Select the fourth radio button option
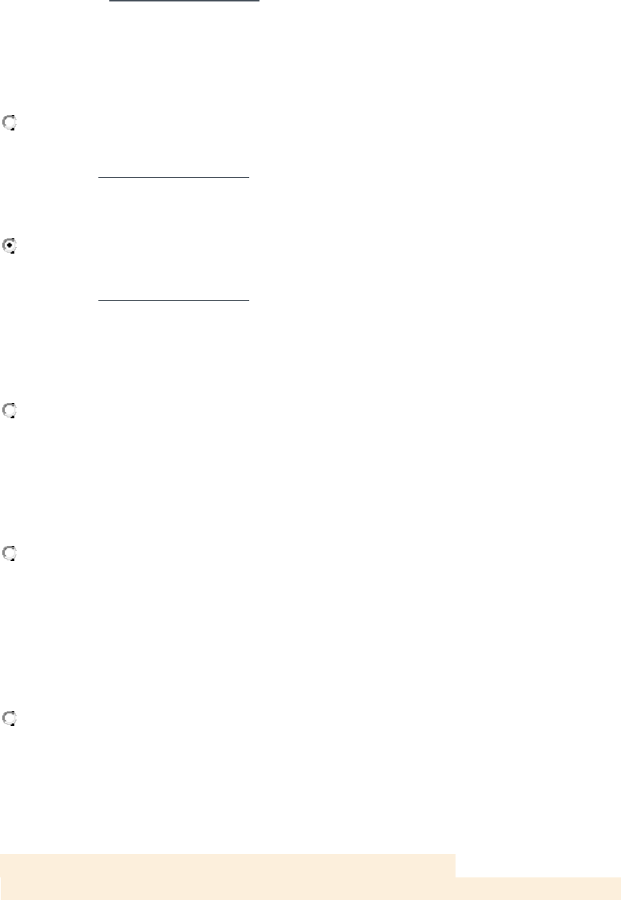The height and width of the screenshot is (900, 621). point(10,555)
